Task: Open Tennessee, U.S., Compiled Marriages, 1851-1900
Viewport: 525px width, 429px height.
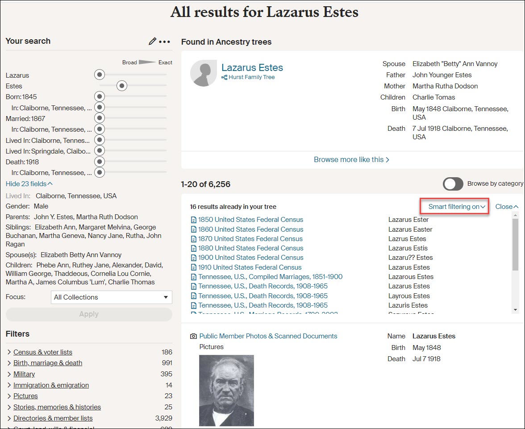Action: click(x=270, y=277)
